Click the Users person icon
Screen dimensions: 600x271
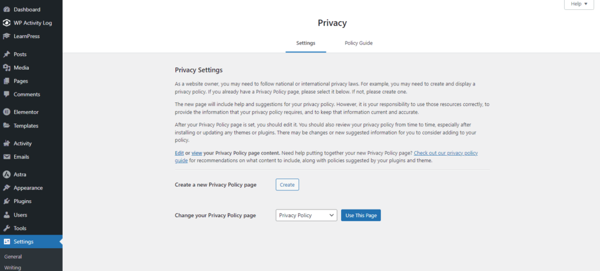[6, 215]
